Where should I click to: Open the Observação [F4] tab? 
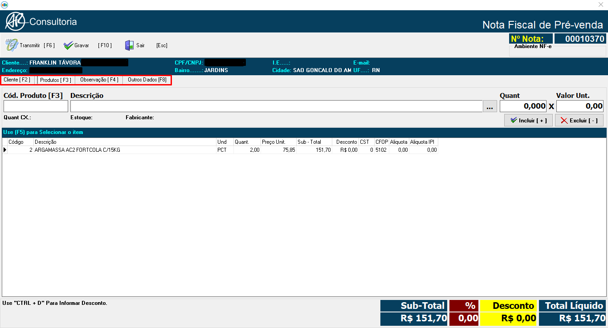pyautogui.click(x=99, y=80)
